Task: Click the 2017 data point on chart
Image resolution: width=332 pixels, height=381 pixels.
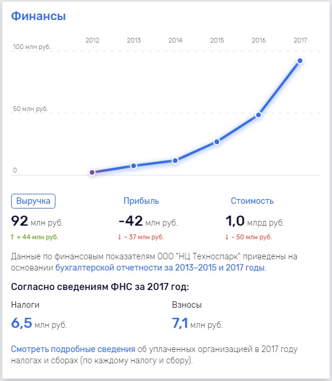Action: (x=300, y=61)
